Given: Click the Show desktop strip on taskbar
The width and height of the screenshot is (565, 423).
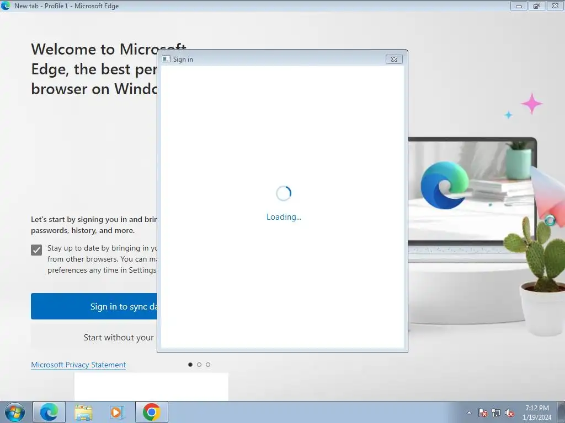Looking at the screenshot, I should pyautogui.click(x=561, y=412).
